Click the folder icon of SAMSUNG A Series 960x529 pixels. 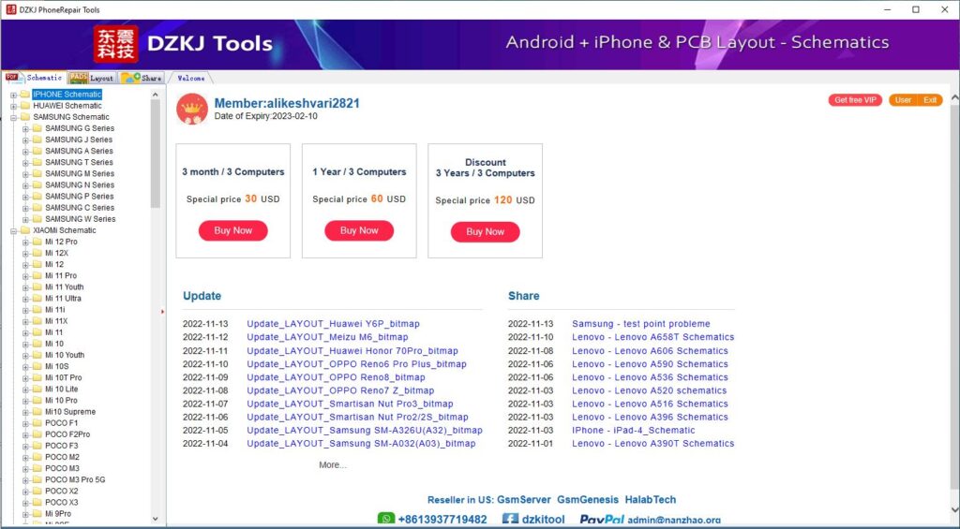click(x=37, y=151)
